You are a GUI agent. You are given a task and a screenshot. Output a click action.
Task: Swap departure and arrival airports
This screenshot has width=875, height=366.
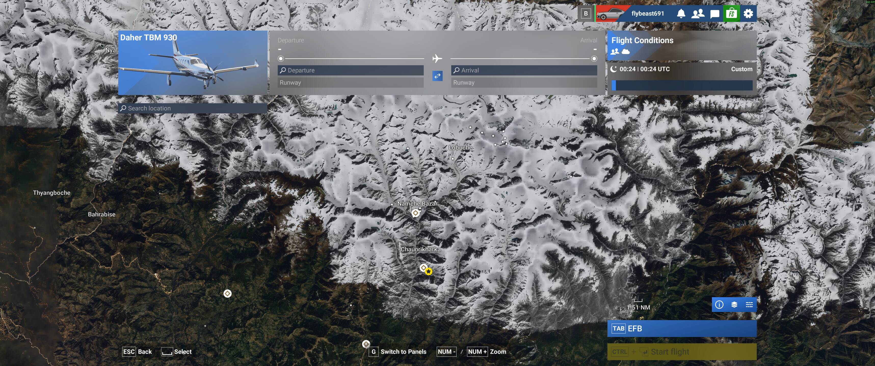[x=437, y=76]
